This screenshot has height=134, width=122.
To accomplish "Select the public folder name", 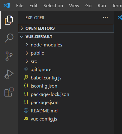I will coord(37,53).
